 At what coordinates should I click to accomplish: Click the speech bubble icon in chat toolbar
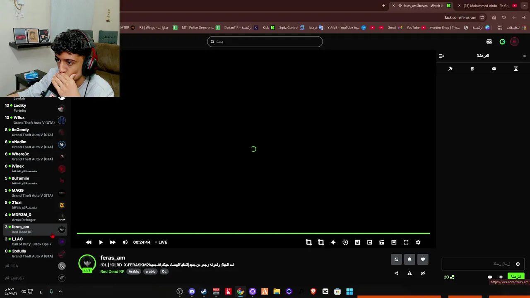pyautogui.click(x=494, y=69)
